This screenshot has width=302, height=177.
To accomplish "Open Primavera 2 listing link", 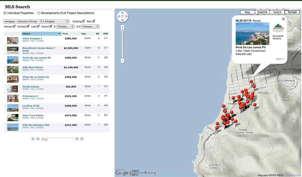I will click(30, 96).
